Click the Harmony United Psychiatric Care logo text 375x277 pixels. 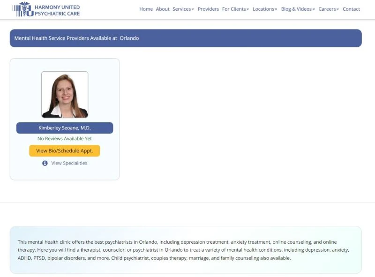(x=57, y=10)
